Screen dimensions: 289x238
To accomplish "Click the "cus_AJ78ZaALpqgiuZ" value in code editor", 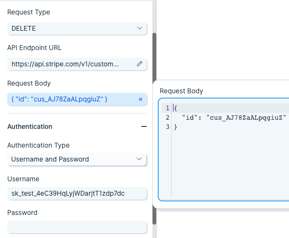I will point(246,117).
